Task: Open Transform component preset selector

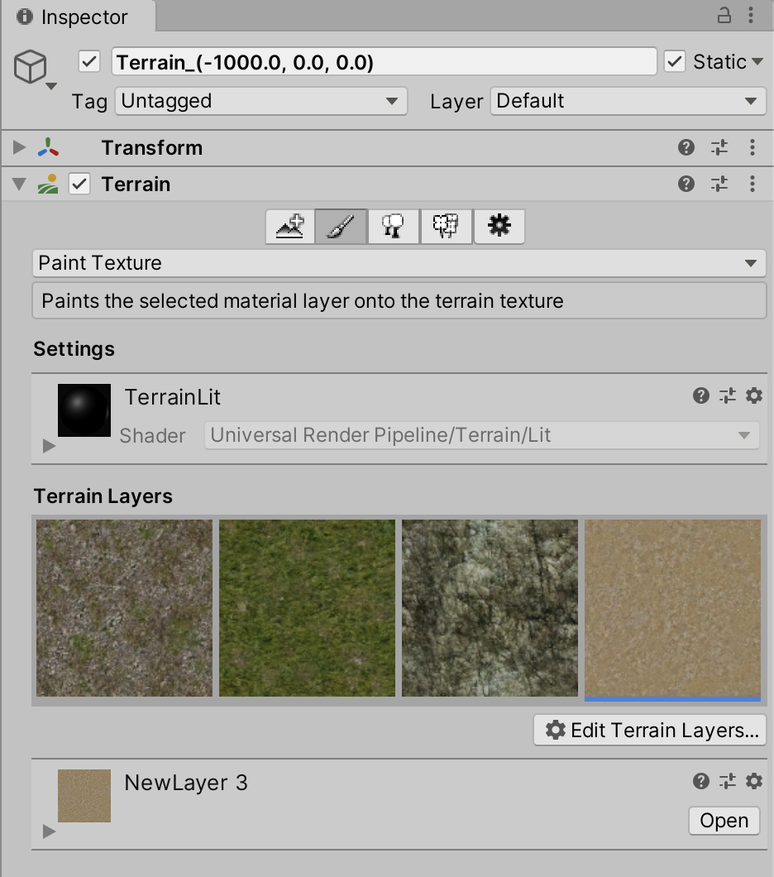Action: coord(719,148)
